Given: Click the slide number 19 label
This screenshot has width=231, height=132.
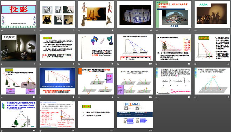Looking at the screenshot, I should (x=34, y=130).
